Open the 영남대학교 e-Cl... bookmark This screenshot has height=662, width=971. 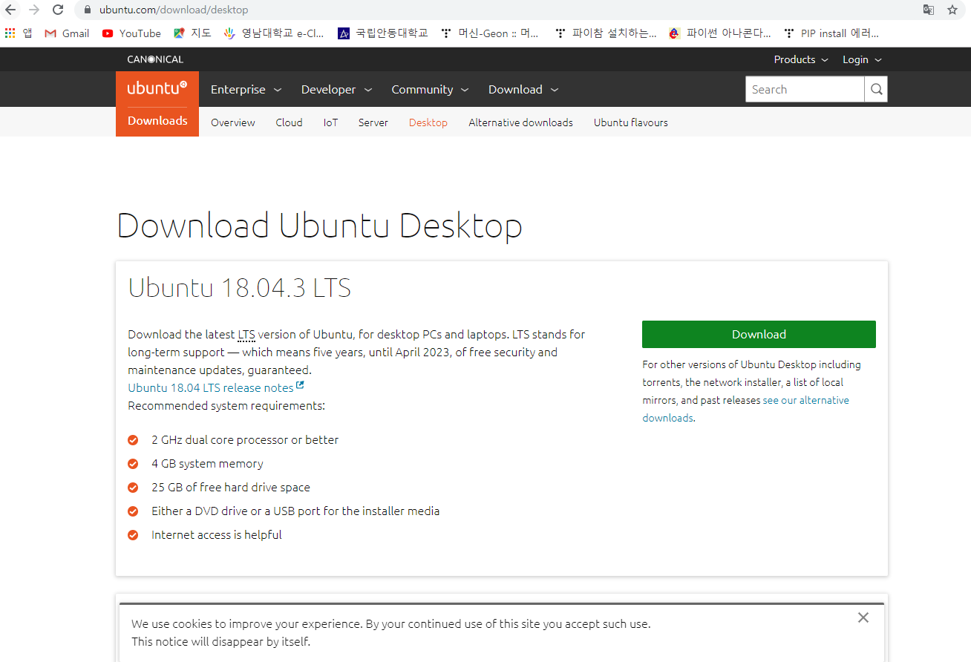tap(274, 33)
